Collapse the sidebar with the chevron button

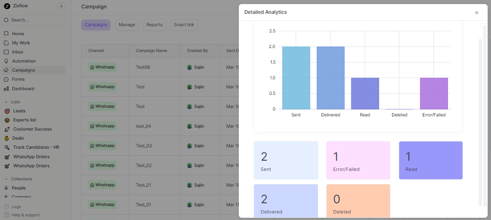[61, 6]
